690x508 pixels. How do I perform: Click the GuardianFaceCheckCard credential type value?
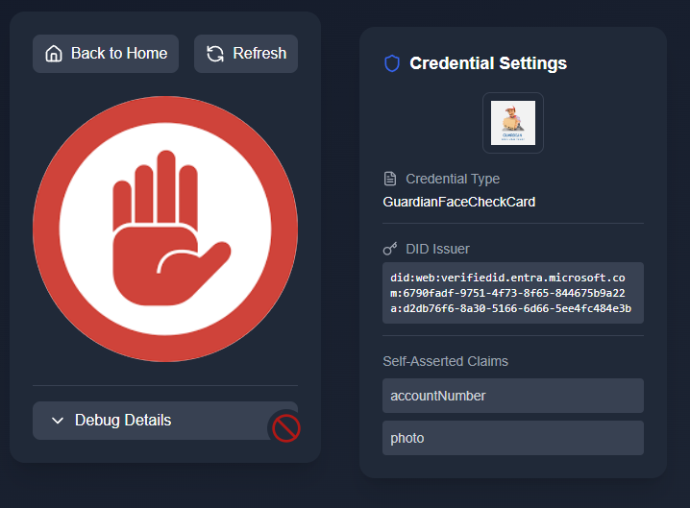(458, 202)
